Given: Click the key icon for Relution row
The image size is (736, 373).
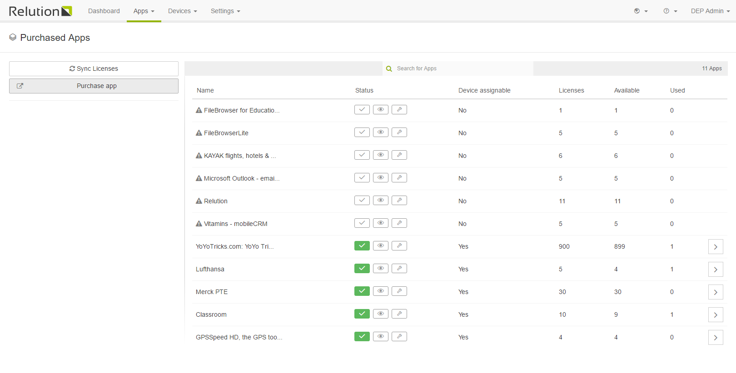Looking at the screenshot, I should (x=399, y=200).
